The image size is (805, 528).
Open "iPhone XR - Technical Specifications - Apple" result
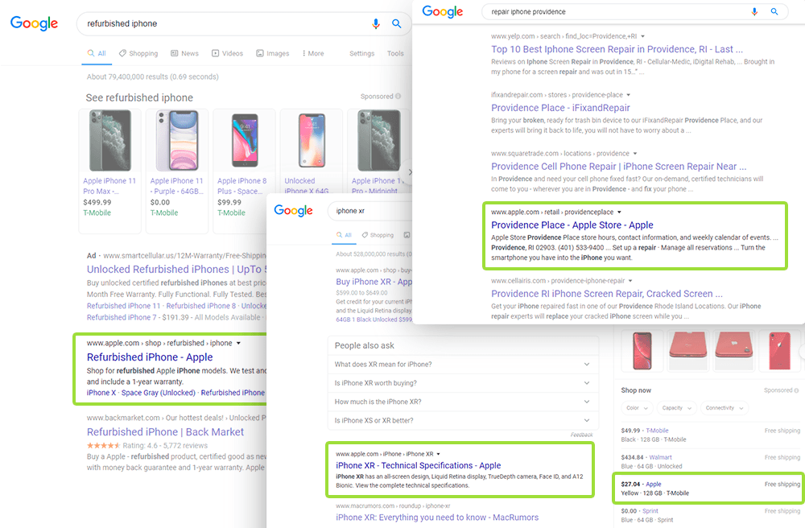click(418, 465)
